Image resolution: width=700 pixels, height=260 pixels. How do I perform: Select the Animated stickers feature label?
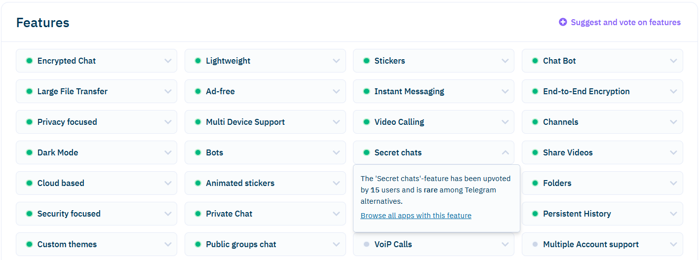[x=240, y=183]
